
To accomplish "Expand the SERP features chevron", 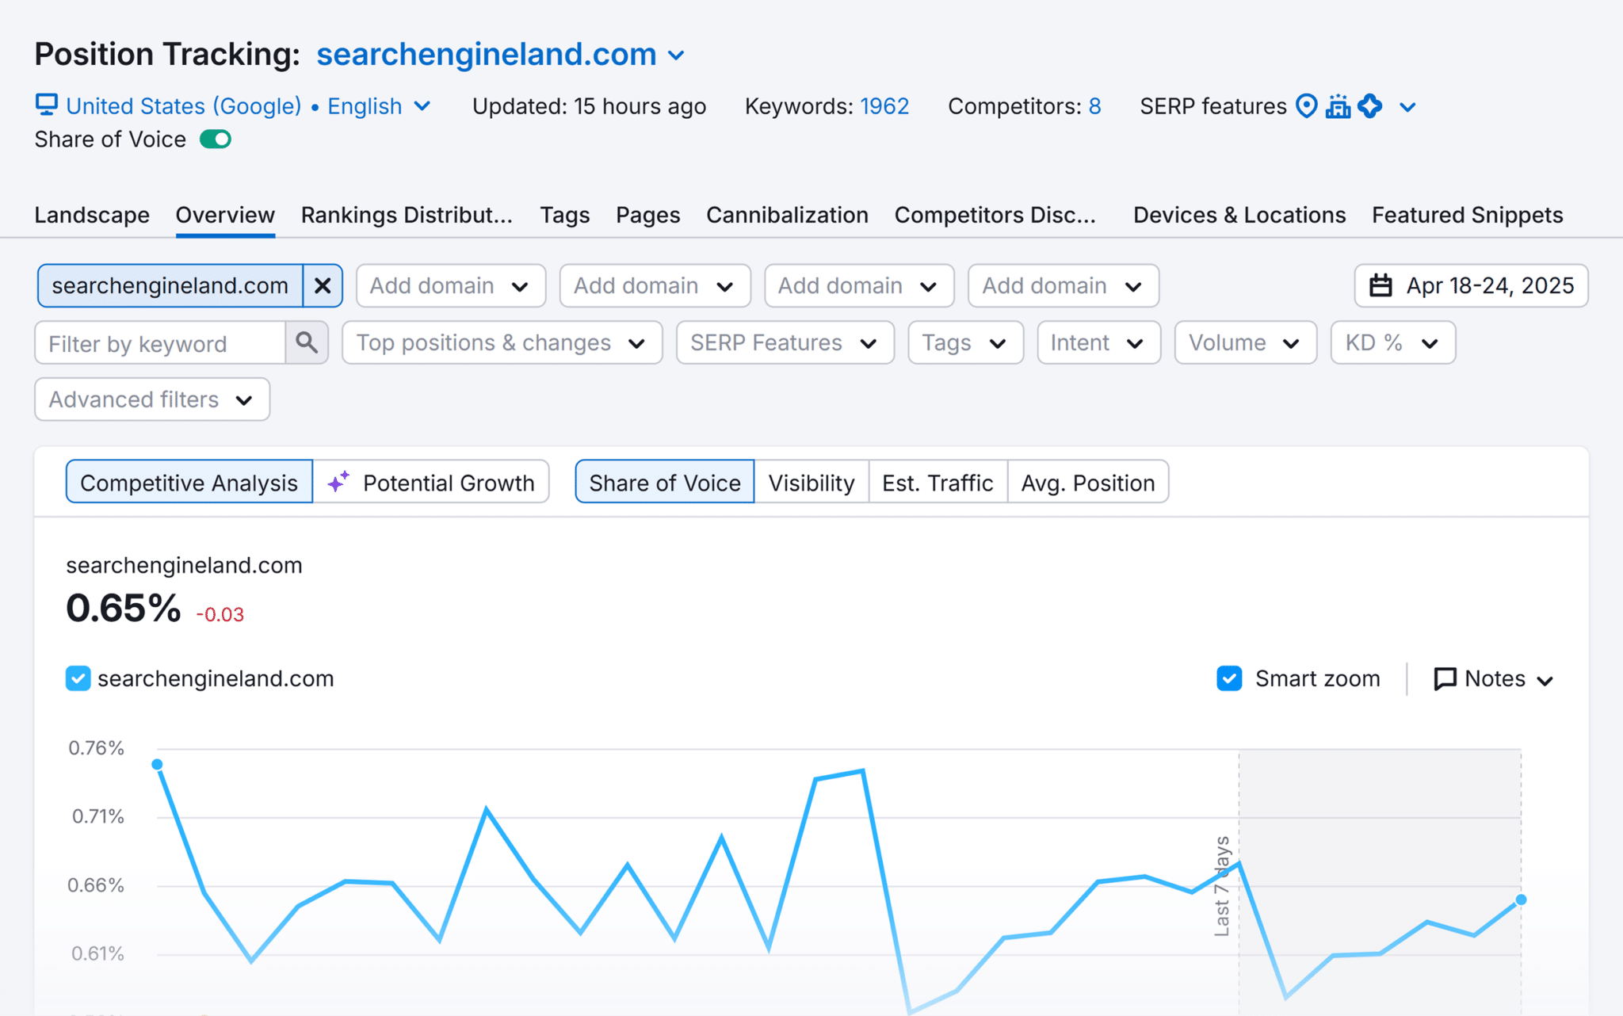I will pyautogui.click(x=1407, y=106).
